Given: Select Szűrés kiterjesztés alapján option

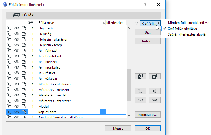Looking at the screenshot, I should coord(187,34).
